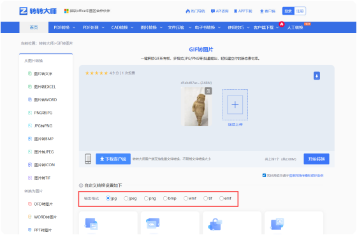This screenshot has height=235, width=357.
Task: Click the 图片转文字 sidebar icon
Action: click(29, 73)
